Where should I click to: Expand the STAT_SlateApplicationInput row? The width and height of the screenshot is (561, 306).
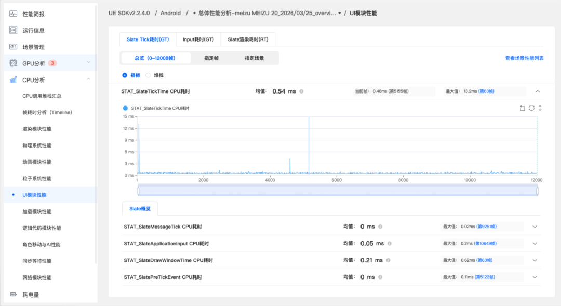point(535,243)
